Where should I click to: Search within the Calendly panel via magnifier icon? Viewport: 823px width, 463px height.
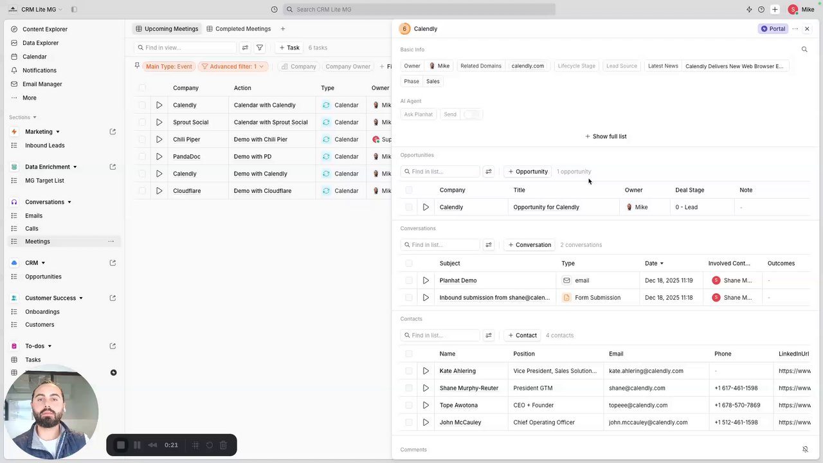804,50
